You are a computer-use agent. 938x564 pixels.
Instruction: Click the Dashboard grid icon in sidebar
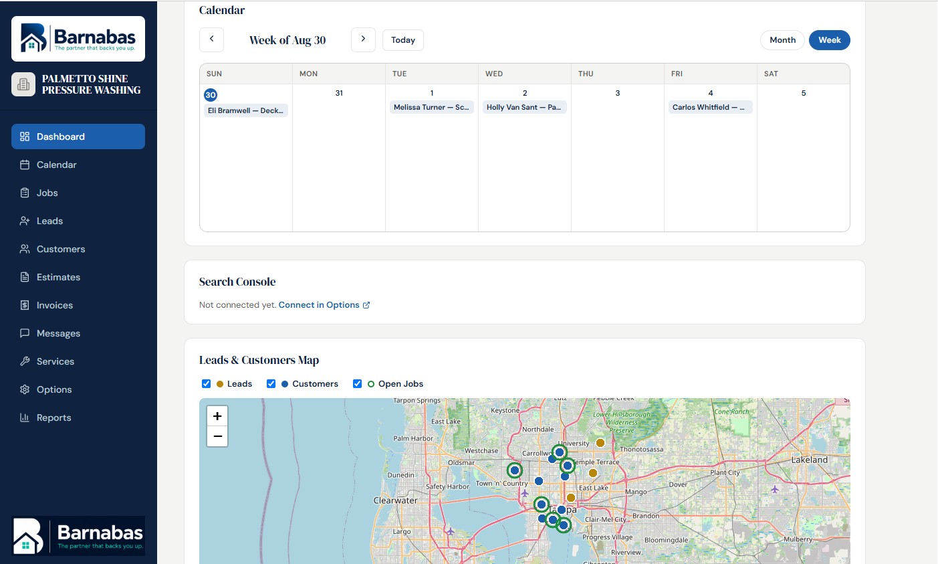(x=25, y=136)
